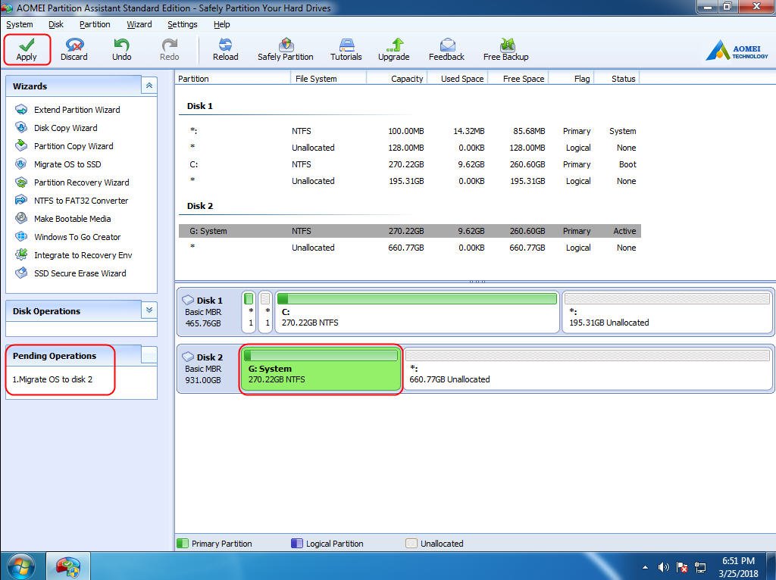
Task: Open Free Backup from the toolbar
Action: point(505,49)
